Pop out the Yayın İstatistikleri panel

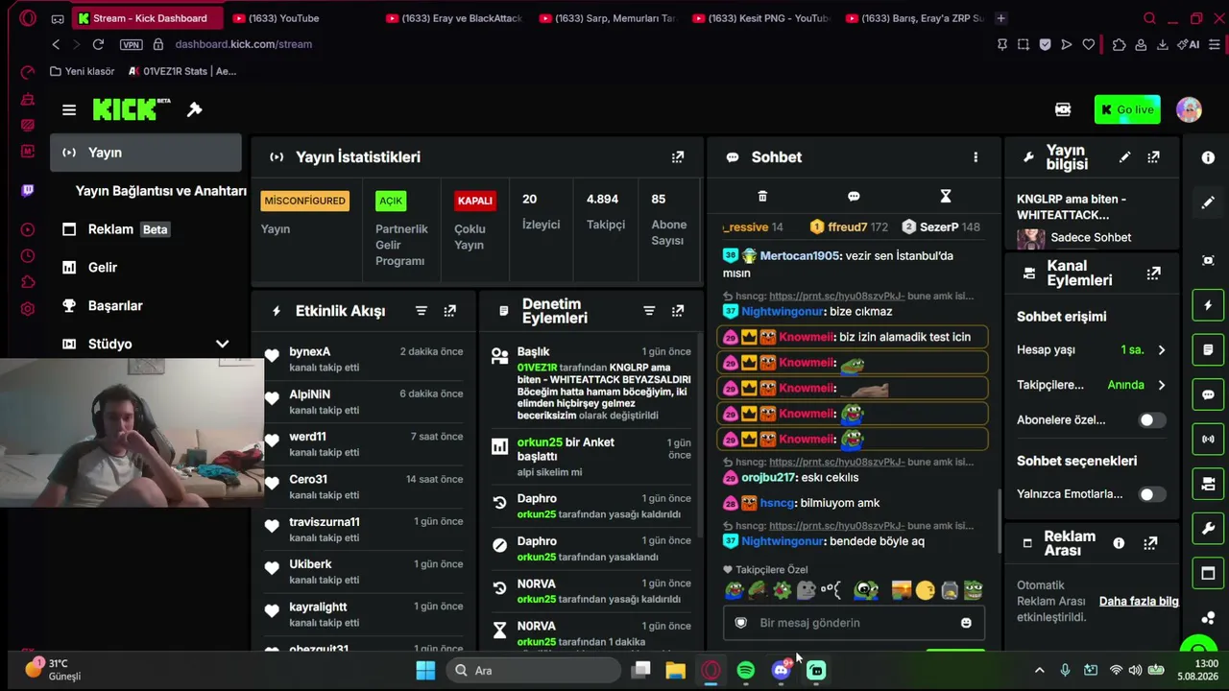click(678, 156)
